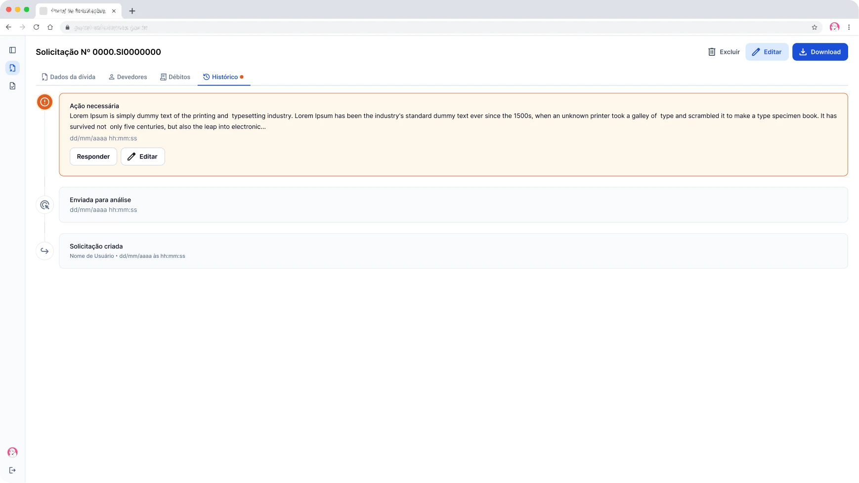Screen dimensions: 859x483
Task: Click Editar in the Ação necessária card
Action: [143, 157]
